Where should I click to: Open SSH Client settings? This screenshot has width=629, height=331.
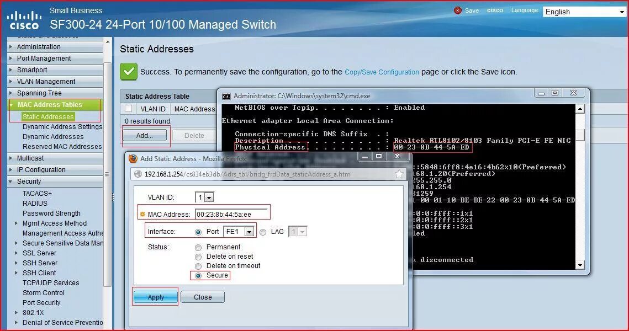pyautogui.click(x=39, y=273)
